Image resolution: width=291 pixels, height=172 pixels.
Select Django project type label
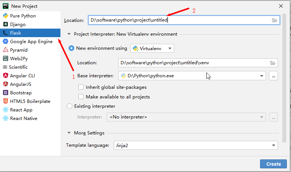[18, 25]
